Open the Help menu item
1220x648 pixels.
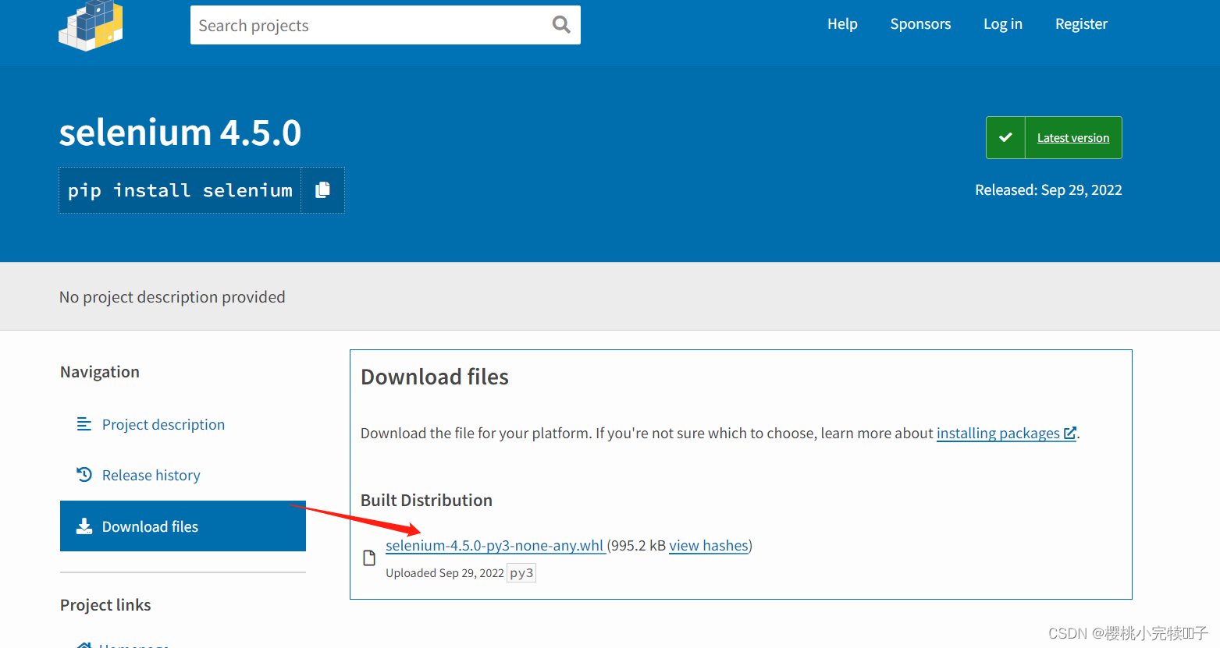coord(842,24)
